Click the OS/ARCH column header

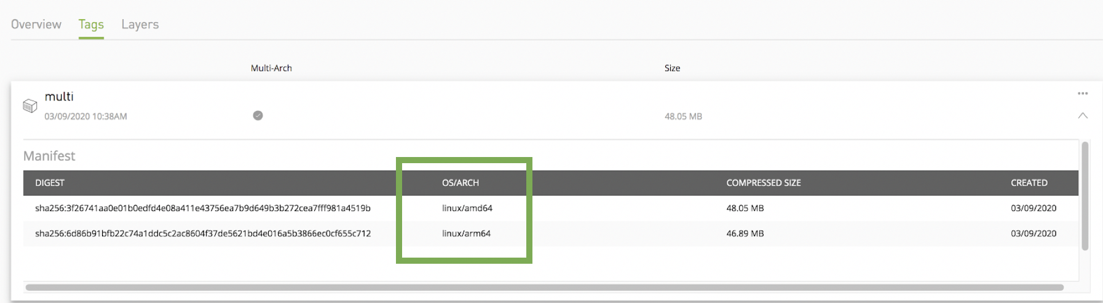[x=461, y=183]
